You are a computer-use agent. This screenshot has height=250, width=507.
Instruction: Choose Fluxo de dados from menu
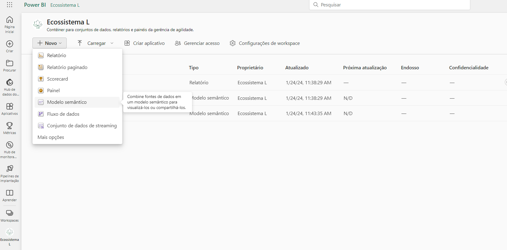click(x=77, y=114)
